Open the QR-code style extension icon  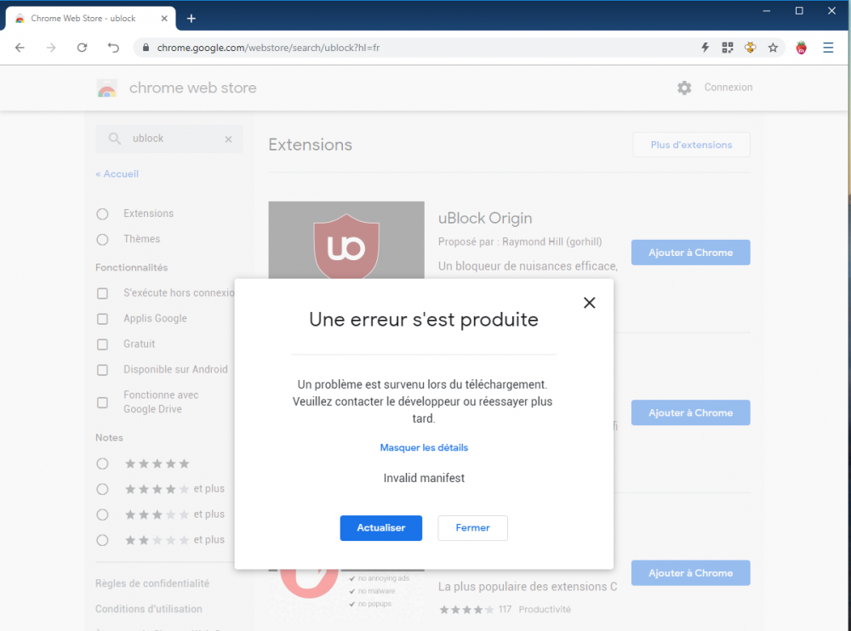(x=728, y=48)
